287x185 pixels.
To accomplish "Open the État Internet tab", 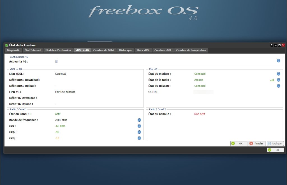I will pyautogui.click(x=33, y=50).
